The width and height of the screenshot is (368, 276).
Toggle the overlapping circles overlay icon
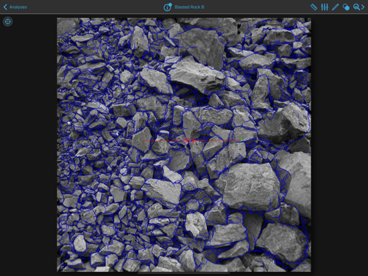coord(346,7)
